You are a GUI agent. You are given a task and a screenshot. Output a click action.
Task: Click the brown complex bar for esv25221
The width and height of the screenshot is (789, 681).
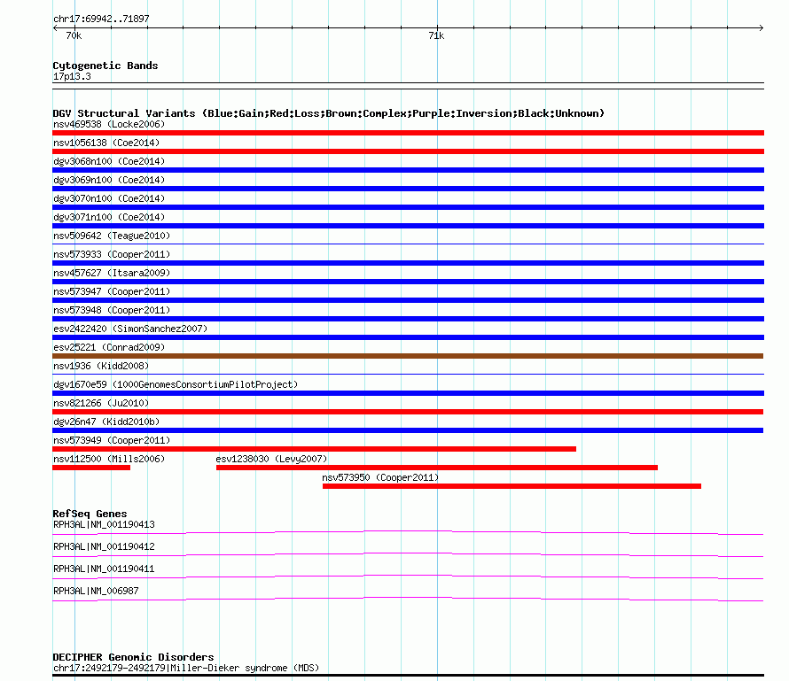(408, 356)
